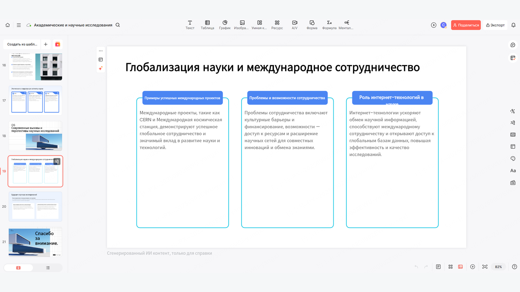Screen dimensions: 520x292
Task: Open the mind map tool
Action: point(346,25)
